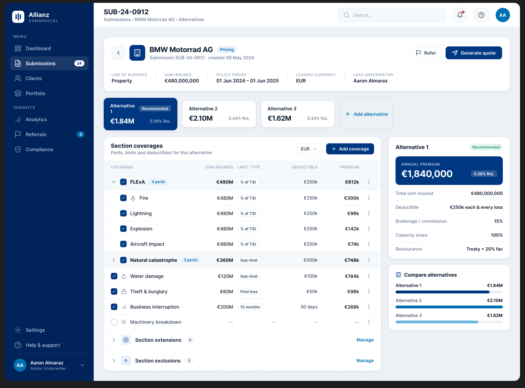Screen dimensions: 525x388
Task: Open row menu for Explosion peril
Action: coord(369,229)
